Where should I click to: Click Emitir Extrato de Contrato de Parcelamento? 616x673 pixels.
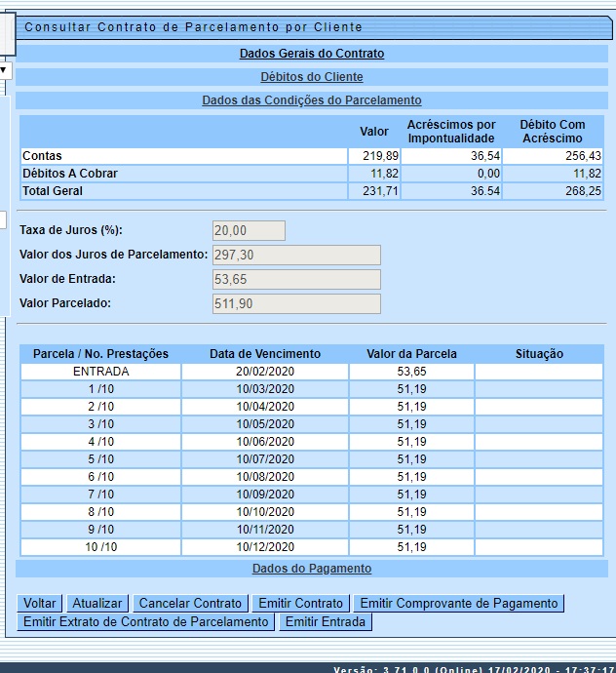(145, 622)
